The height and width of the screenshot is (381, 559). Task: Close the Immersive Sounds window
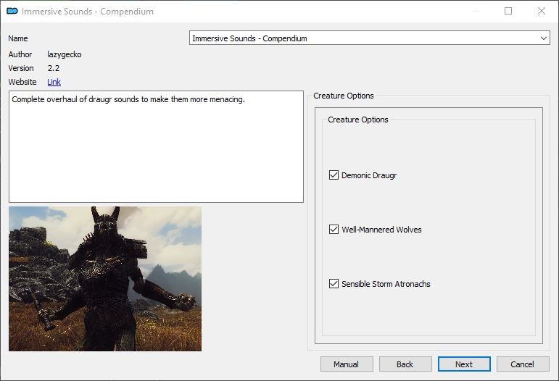pos(542,11)
